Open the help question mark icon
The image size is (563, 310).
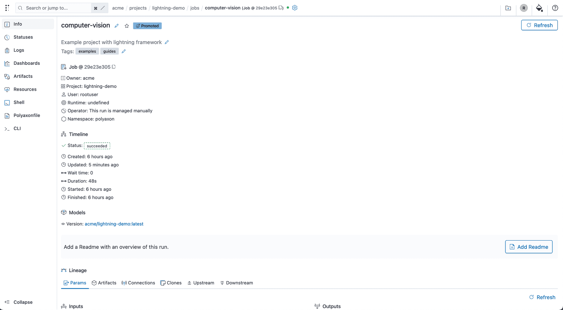tap(555, 8)
